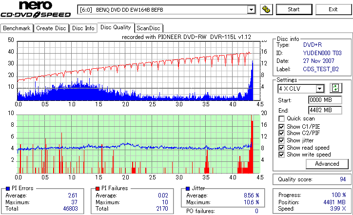Disable Show read speed checkbox
353x215 pixels.
point(281,148)
